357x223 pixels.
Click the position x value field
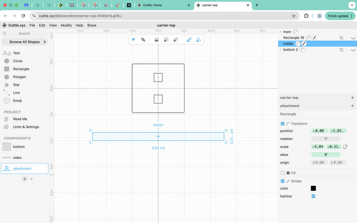click(319, 131)
